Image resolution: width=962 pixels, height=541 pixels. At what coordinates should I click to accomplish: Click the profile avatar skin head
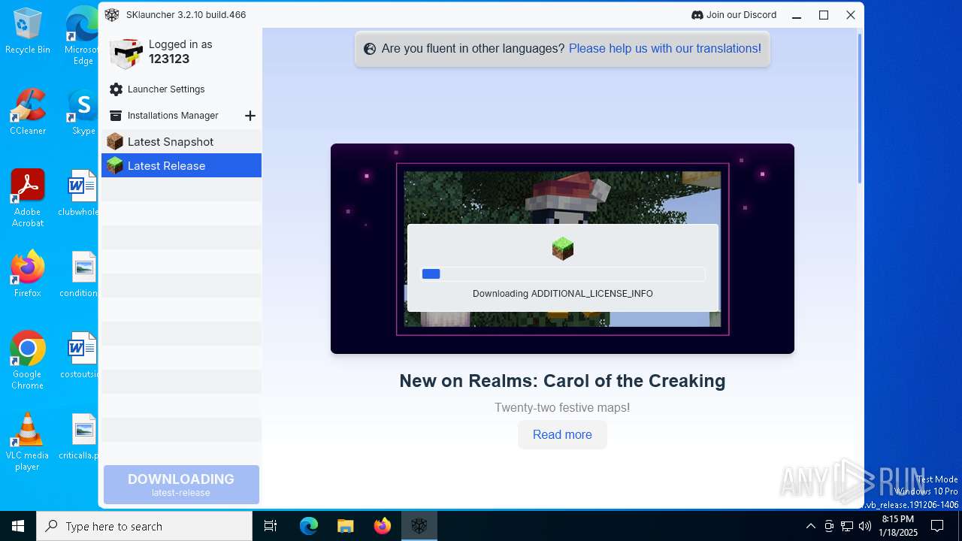[126, 53]
